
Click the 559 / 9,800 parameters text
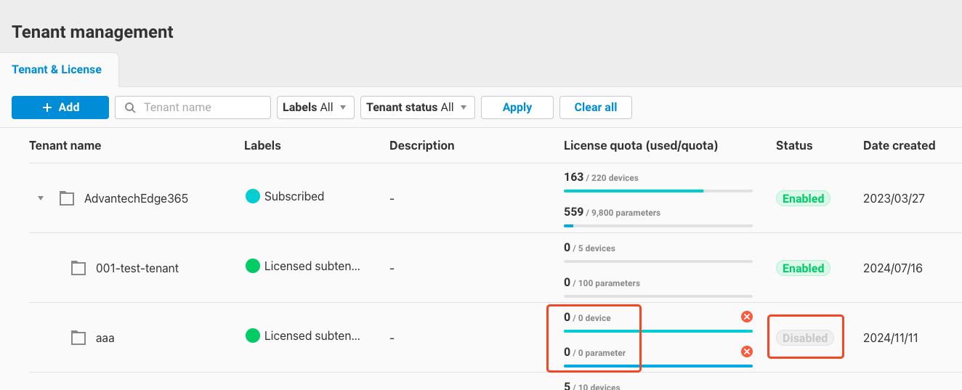pyautogui.click(x=612, y=212)
